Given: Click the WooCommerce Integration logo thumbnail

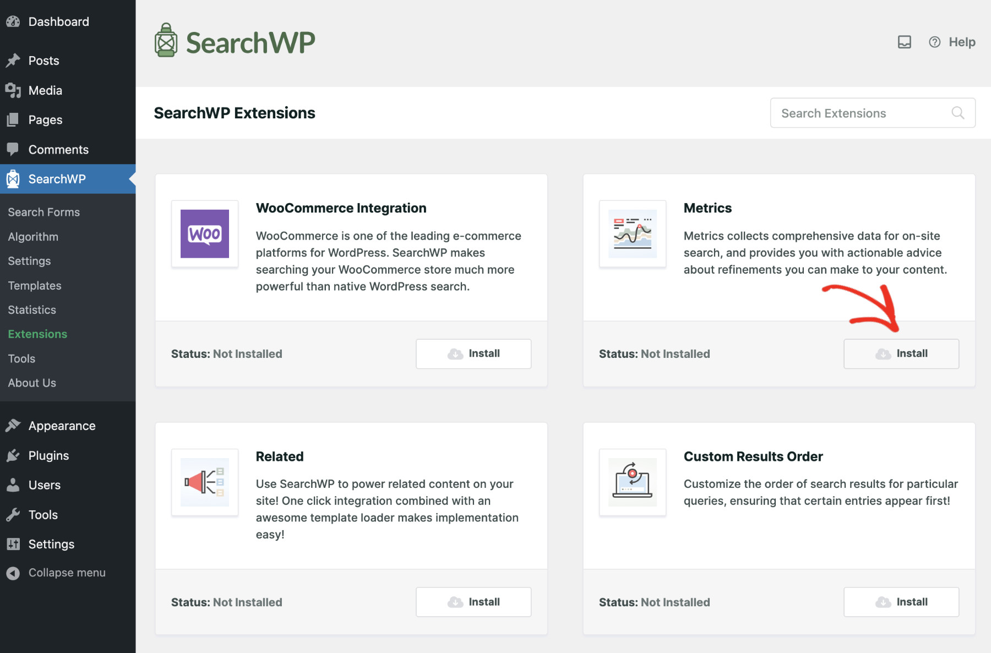Looking at the screenshot, I should click(205, 234).
